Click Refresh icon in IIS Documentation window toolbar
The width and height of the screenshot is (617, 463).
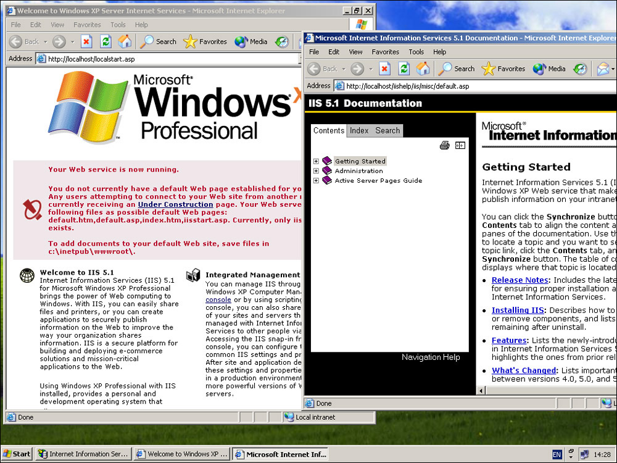(x=404, y=69)
